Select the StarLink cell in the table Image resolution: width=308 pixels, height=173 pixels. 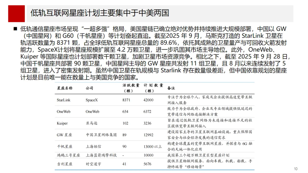[63, 100]
